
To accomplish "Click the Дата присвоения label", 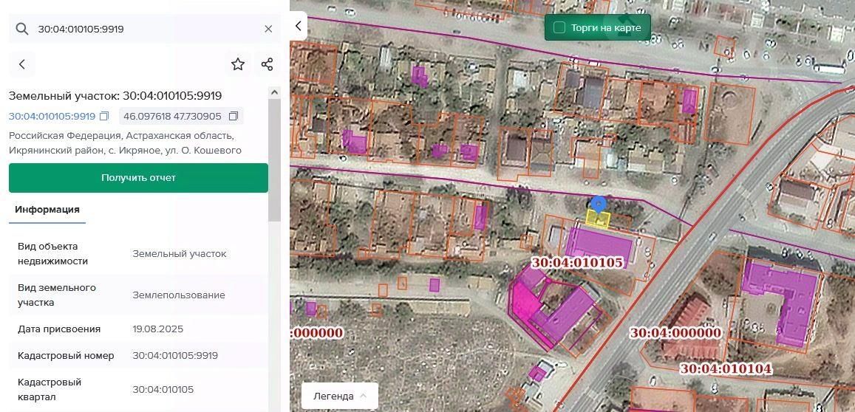I will 59,329.
